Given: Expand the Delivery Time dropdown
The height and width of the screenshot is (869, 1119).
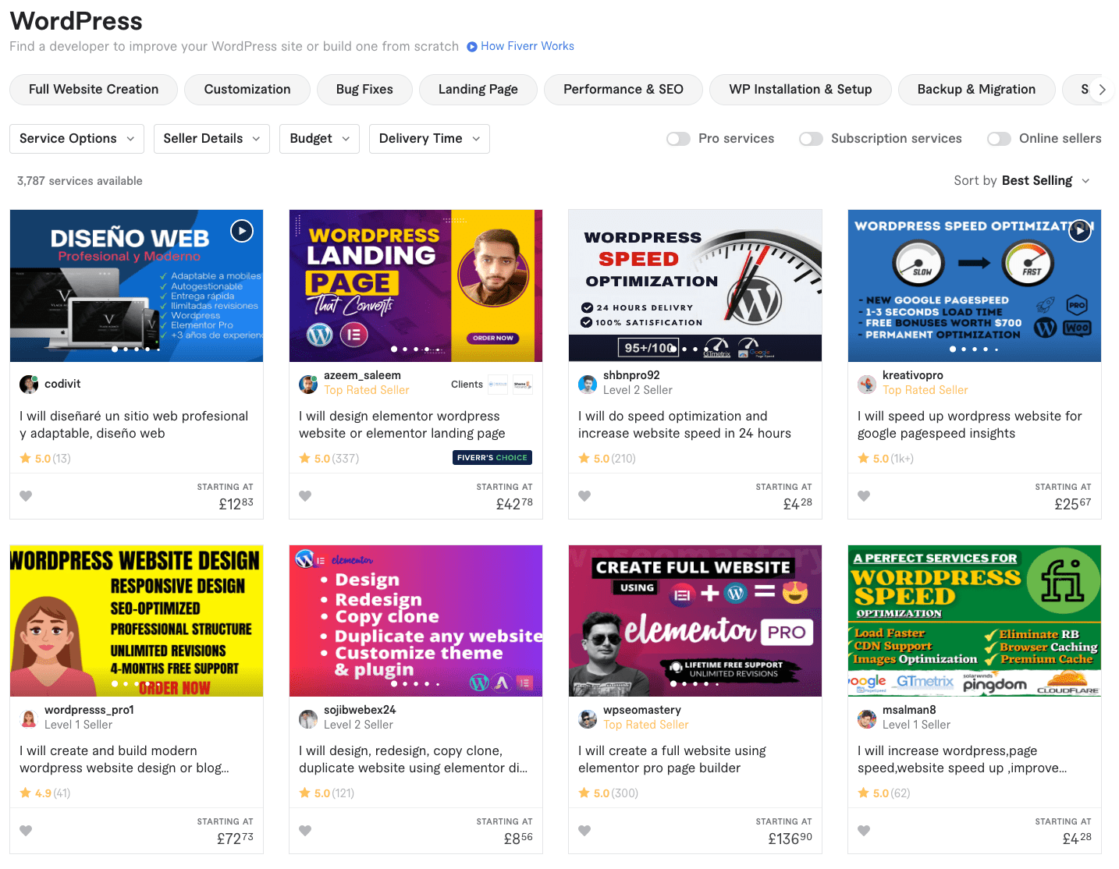Looking at the screenshot, I should coord(429,139).
